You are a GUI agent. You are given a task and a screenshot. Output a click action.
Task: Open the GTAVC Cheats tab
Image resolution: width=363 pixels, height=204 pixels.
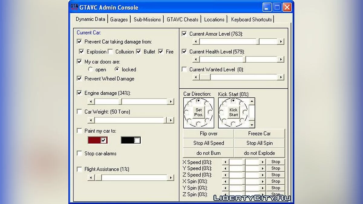[183, 19]
